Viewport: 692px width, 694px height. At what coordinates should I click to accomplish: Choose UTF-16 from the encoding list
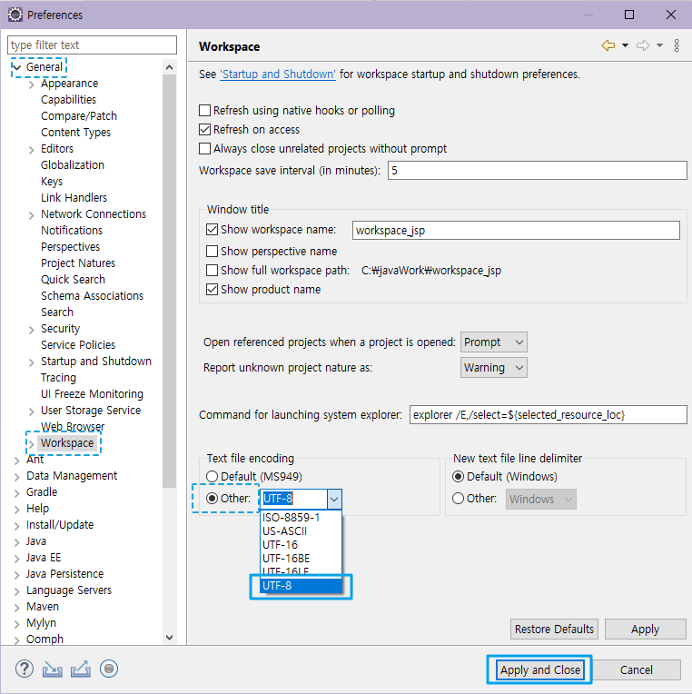point(301,545)
